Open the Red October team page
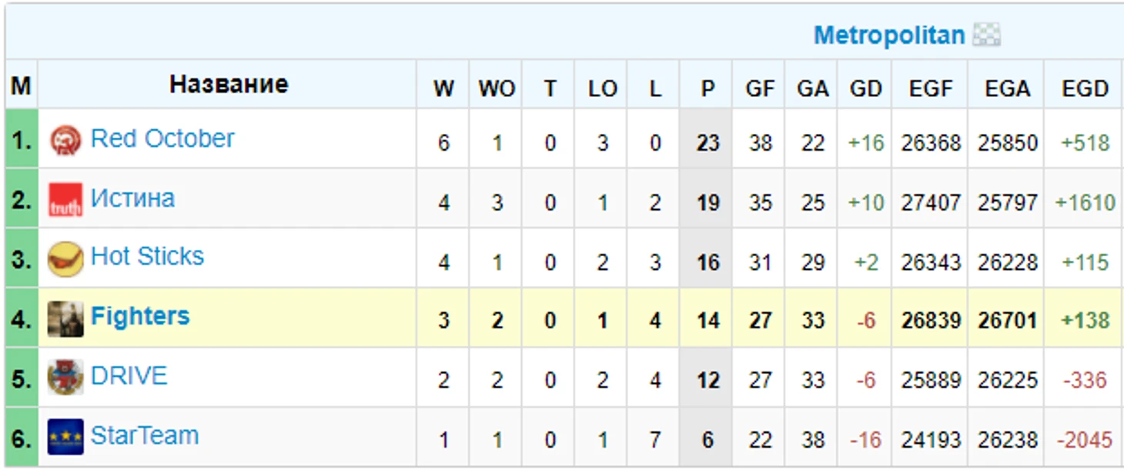1124x473 pixels. pos(162,138)
